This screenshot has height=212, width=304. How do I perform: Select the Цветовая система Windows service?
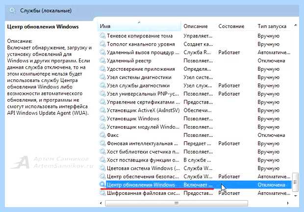pos(143,168)
